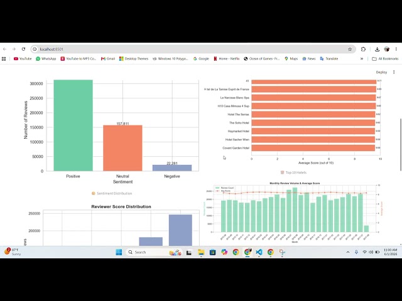Click The Soho Hotel bar in chart
Screen dimensions: 402x301
coord(313,123)
